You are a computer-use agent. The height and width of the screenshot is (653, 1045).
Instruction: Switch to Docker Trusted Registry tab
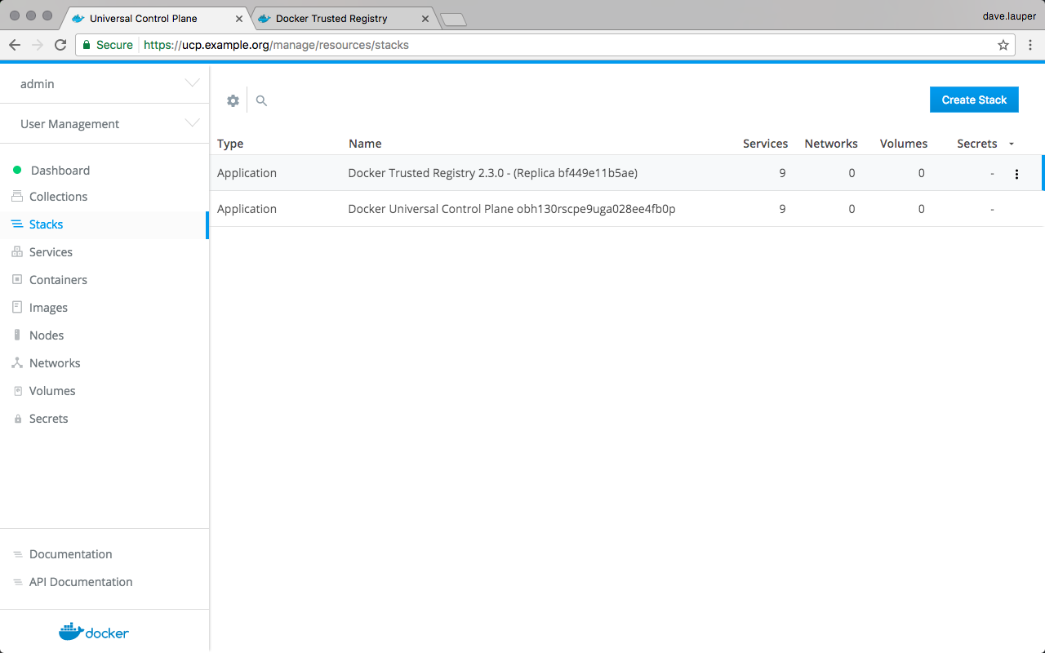(x=331, y=18)
